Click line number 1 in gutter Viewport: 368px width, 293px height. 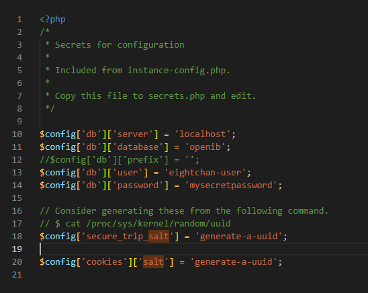[x=19, y=19]
